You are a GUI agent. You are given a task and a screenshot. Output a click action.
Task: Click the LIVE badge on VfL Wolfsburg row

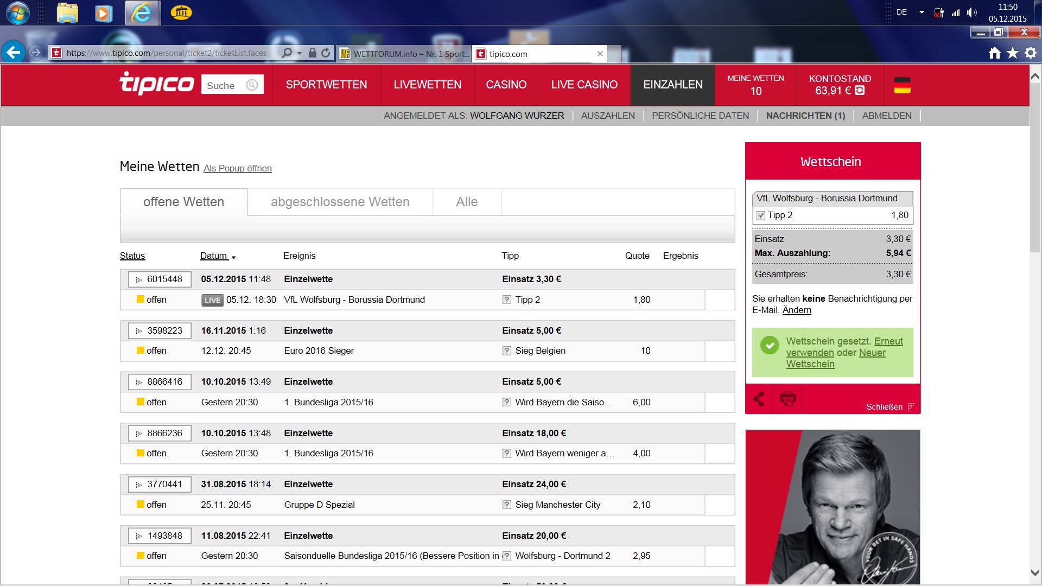pyautogui.click(x=212, y=300)
